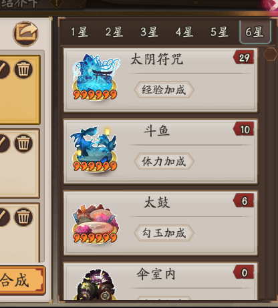Switch to the 5星 tab
The height and width of the screenshot is (308, 278).
(219, 31)
